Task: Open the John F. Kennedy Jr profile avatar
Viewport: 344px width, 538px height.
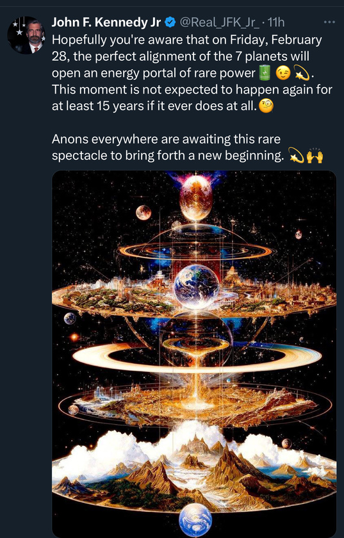Action: [26, 35]
